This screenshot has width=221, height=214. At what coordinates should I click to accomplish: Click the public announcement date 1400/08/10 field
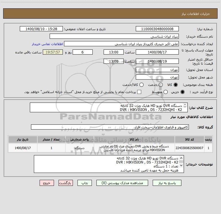coord(41,29)
